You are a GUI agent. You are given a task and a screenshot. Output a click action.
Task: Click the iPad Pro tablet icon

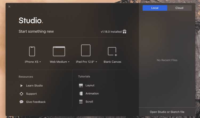point(86,50)
